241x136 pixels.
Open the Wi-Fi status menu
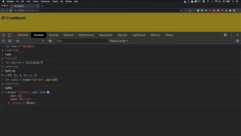pos(216,2)
